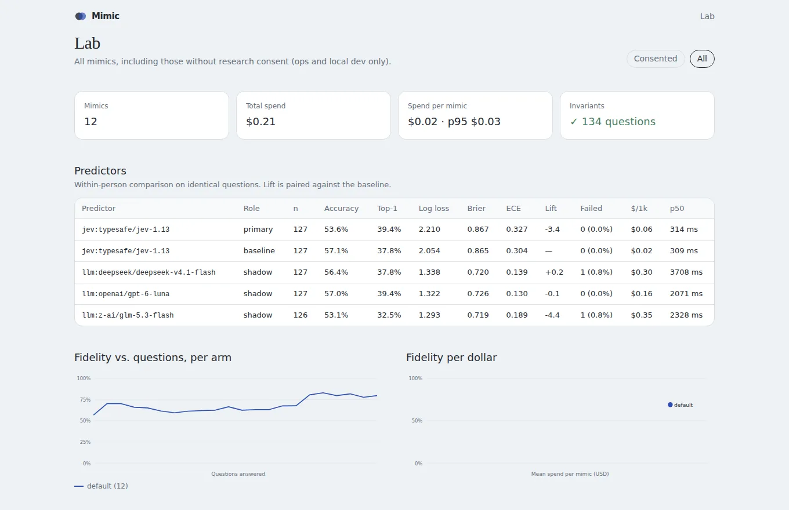Image resolution: width=789 pixels, height=510 pixels.
Task: Click the Mimics count card
Action: pyautogui.click(x=151, y=115)
